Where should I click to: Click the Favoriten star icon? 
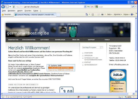point(3,14)
